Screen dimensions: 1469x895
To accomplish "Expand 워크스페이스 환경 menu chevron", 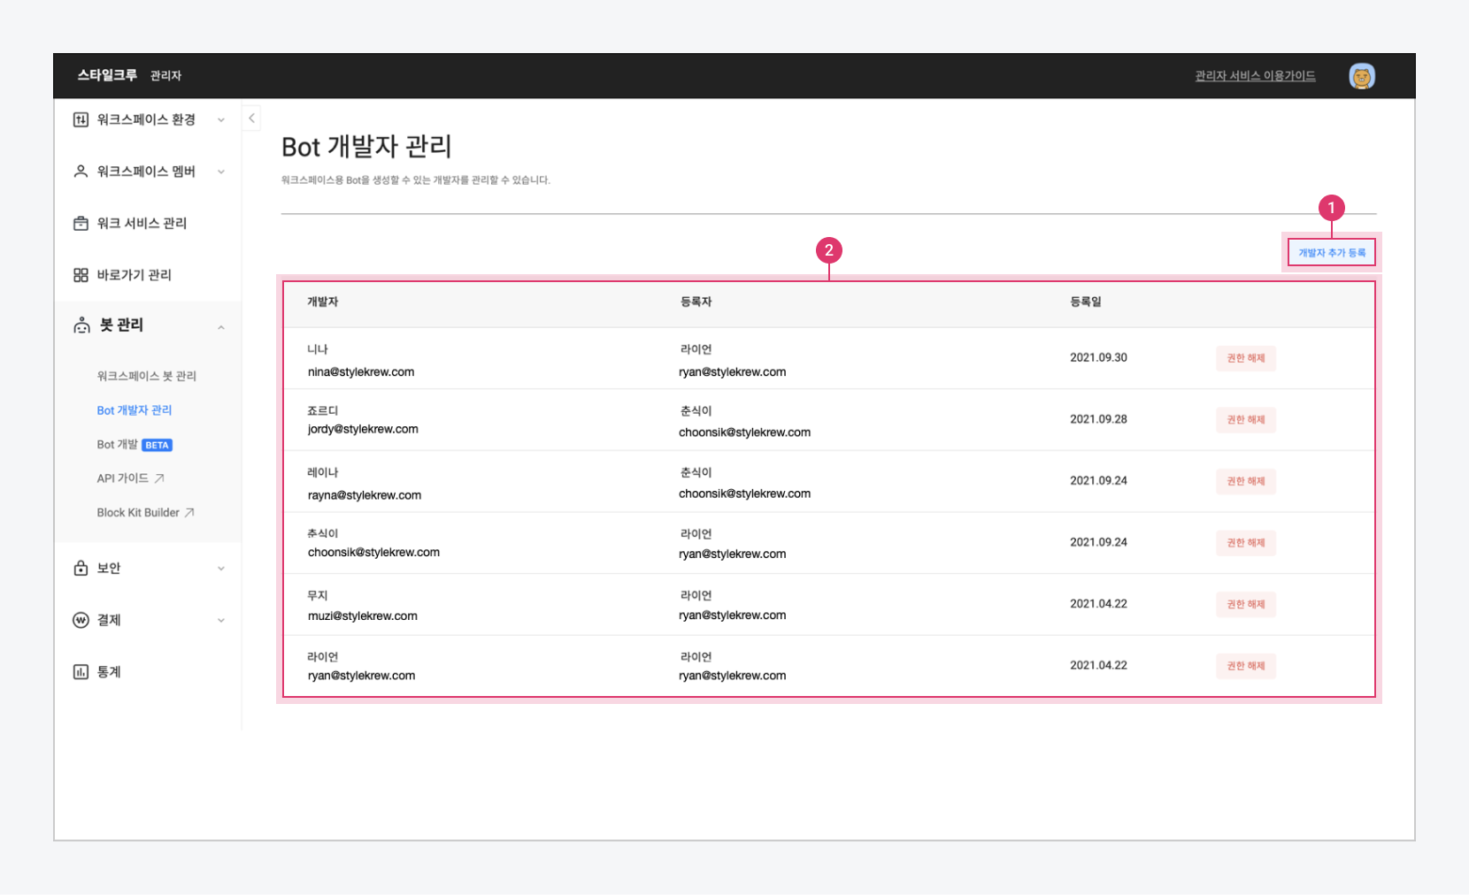I will (221, 120).
